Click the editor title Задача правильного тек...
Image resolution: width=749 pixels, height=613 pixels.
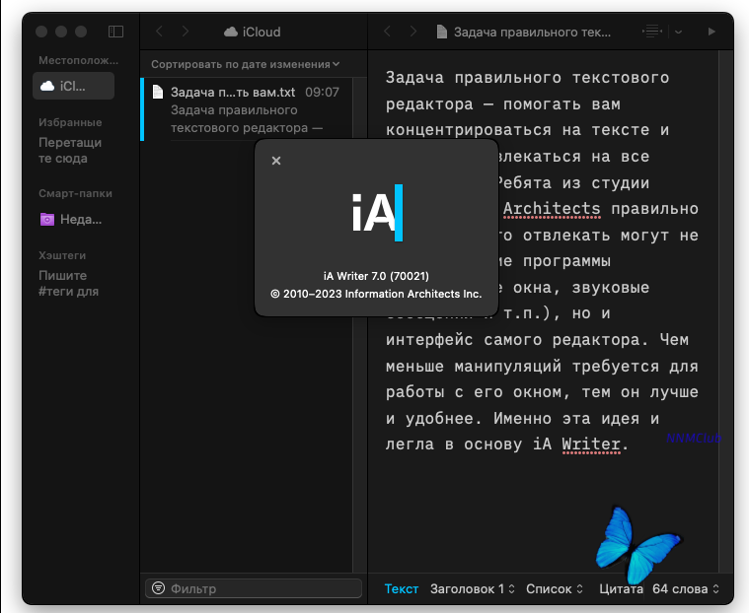pos(532,32)
